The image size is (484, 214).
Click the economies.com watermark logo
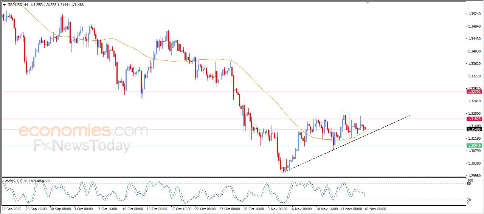click(83, 131)
